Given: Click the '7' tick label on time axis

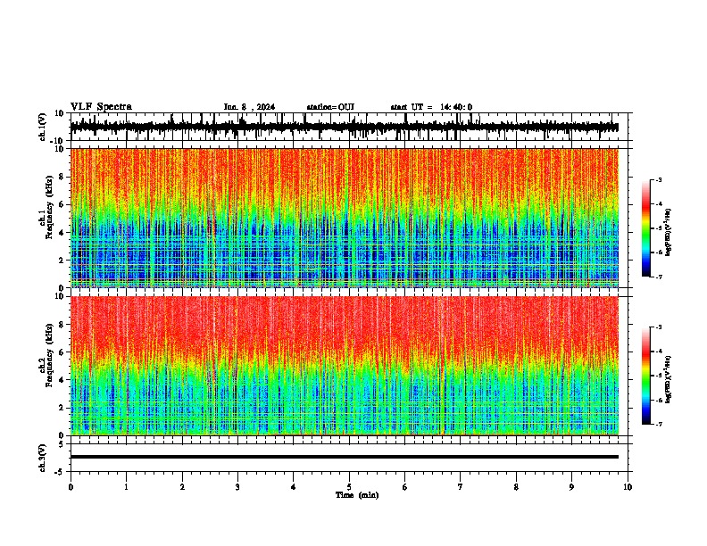Looking at the screenshot, I should pyautogui.click(x=461, y=487).
